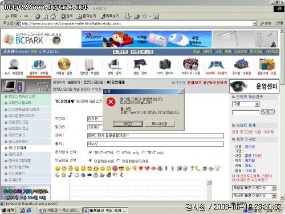Click Yes (예) in the error dialog

pyautogui.click(x=128, y=124)
